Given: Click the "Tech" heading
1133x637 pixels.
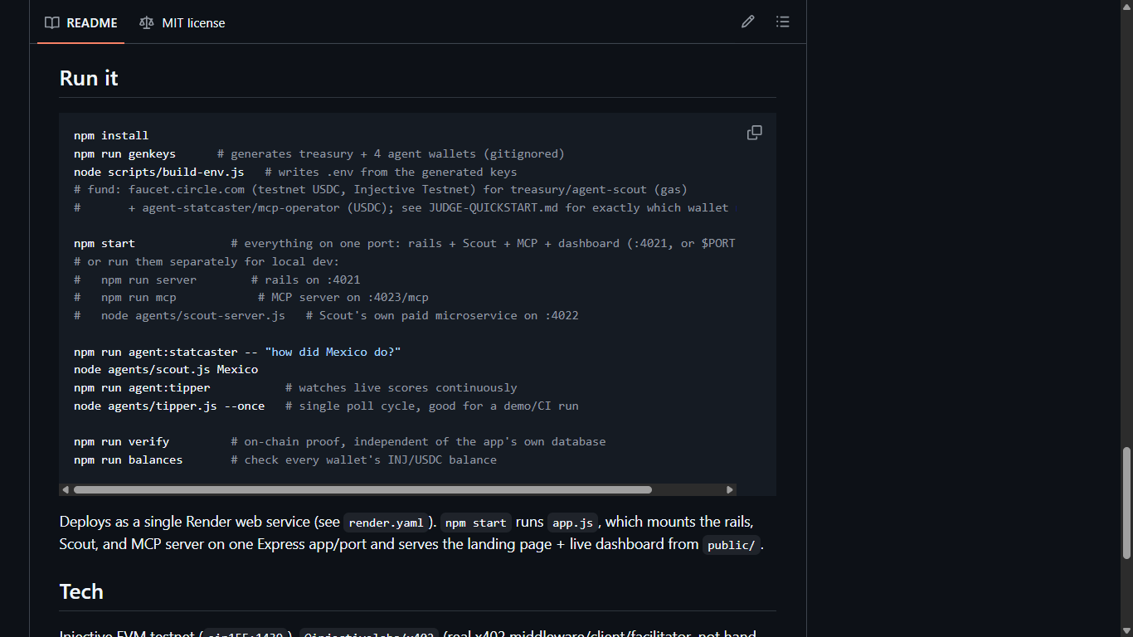Looking at the screenshot, I should point(81,591).
